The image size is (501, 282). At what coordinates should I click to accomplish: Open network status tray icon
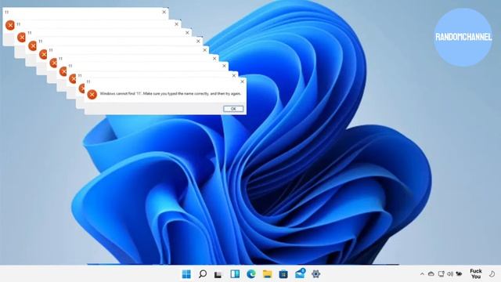coord(442,274)
